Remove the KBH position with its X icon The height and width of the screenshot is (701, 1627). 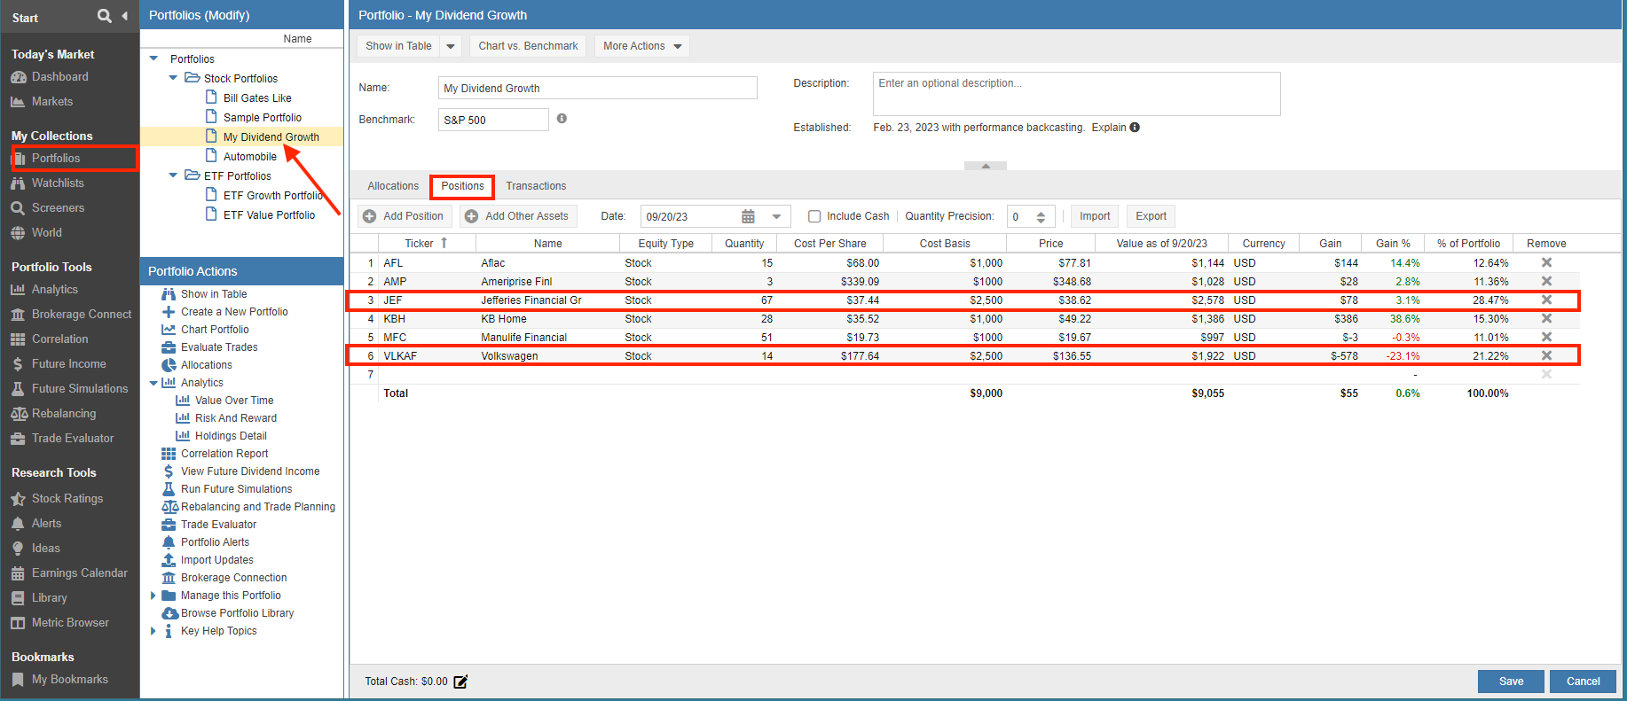coord(1546,318)
